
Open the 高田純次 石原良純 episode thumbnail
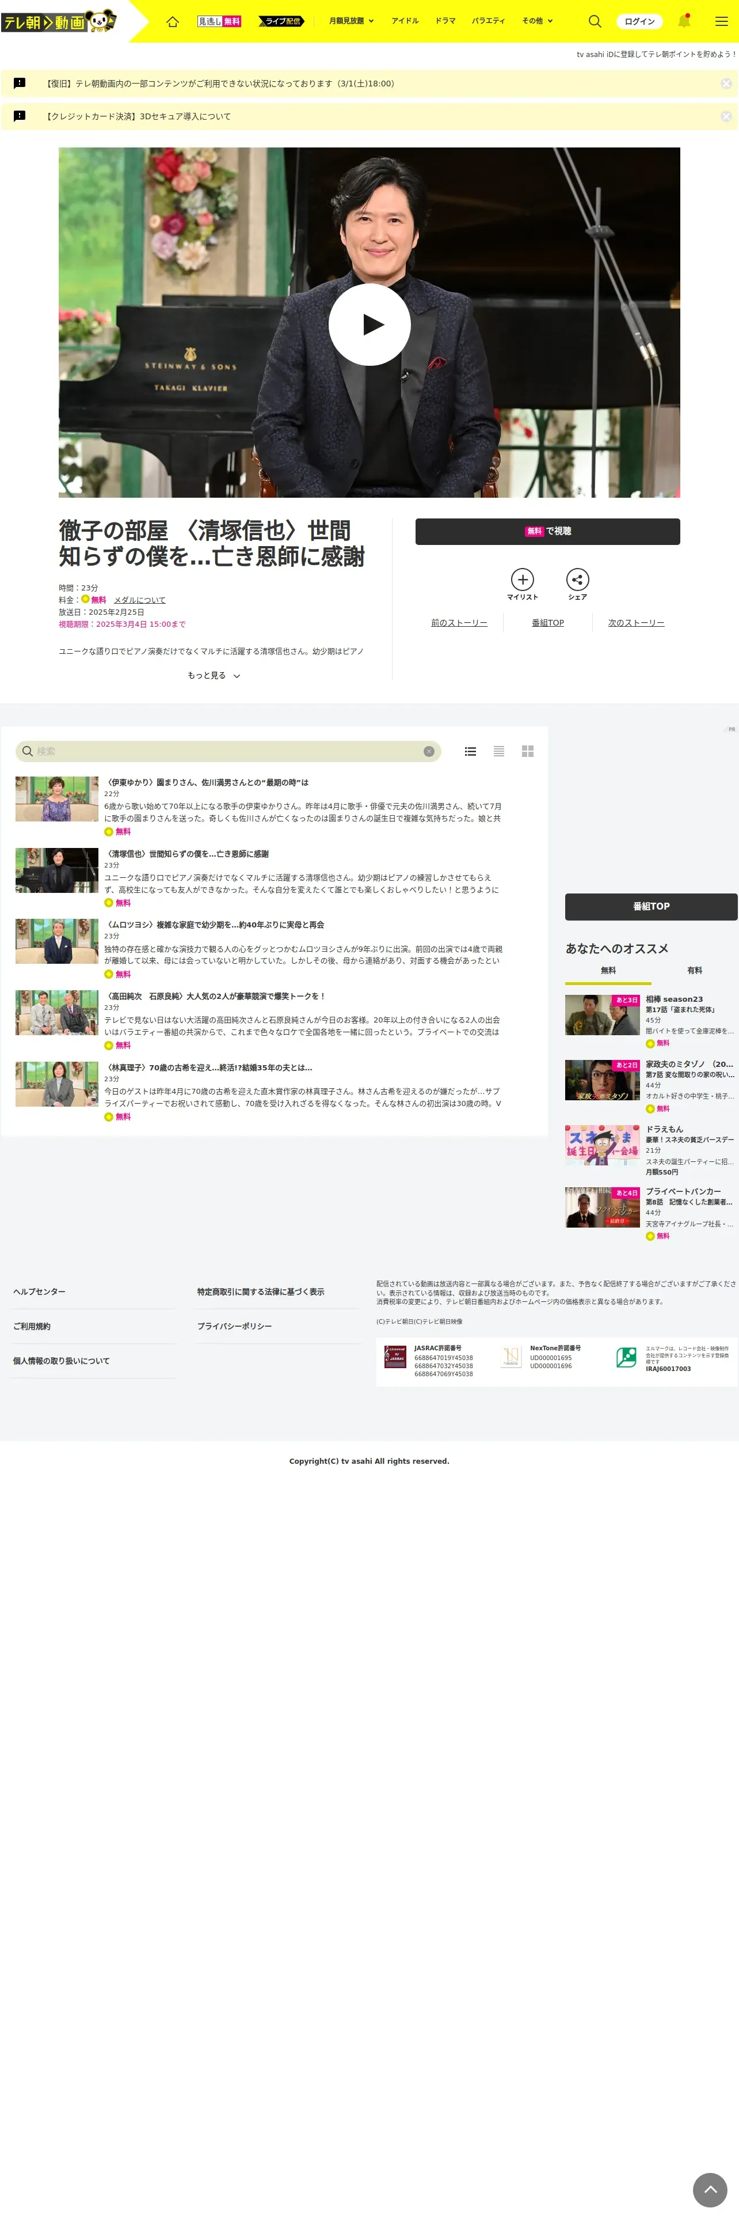(x=57, y=1012)
